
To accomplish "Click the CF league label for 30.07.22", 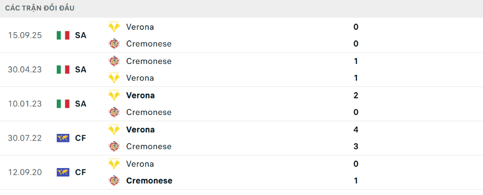I will point(80,138).
